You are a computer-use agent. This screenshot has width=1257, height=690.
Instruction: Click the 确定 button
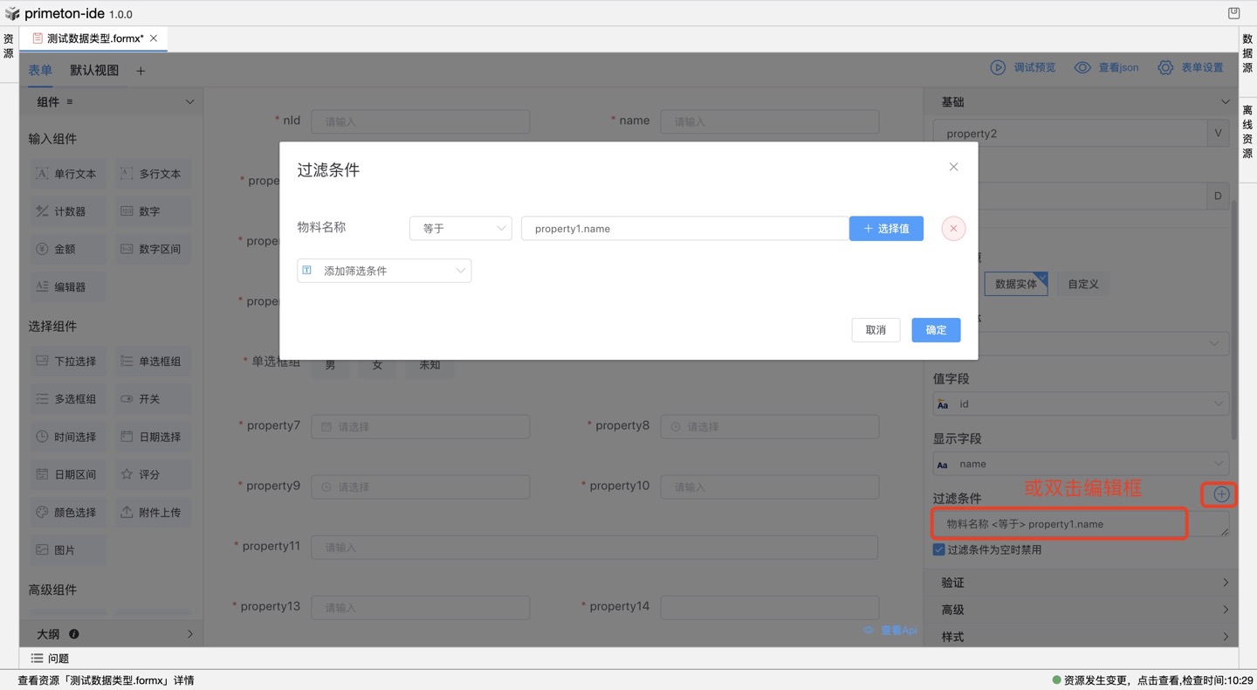coord(936,330)
